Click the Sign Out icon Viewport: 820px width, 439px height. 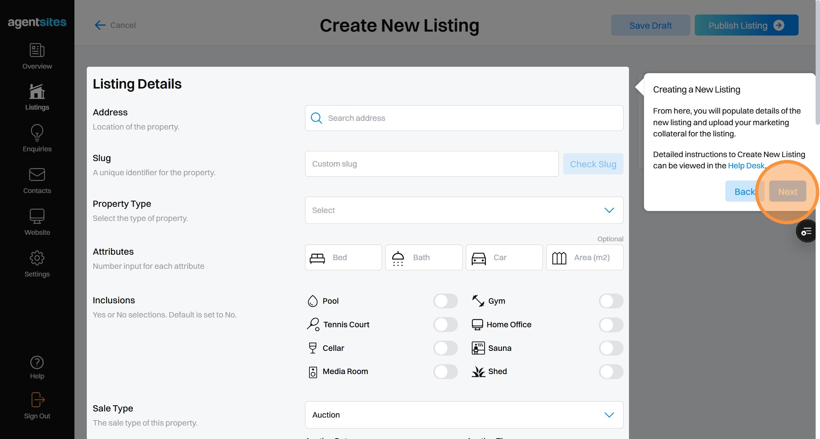[37, 400]
